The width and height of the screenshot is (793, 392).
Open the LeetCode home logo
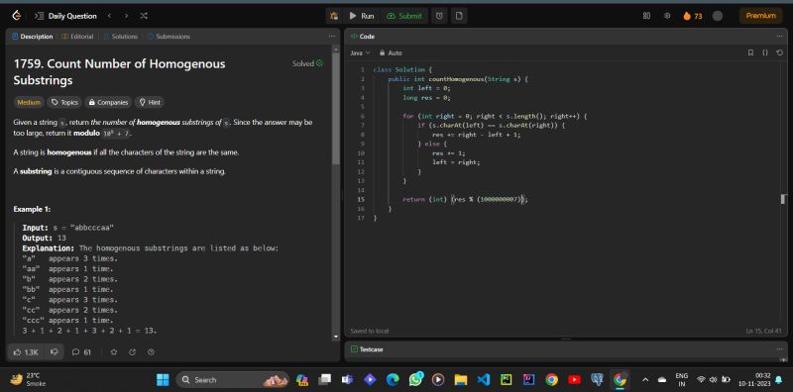pos(17,16)
